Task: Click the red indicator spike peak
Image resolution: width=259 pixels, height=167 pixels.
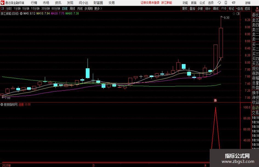Action: [x=215, y=107]
